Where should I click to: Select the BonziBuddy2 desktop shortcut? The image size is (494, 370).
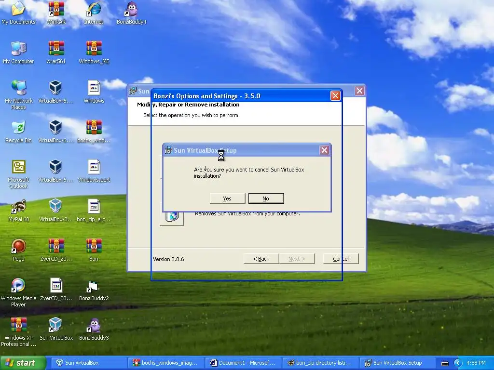click(94, 290)
